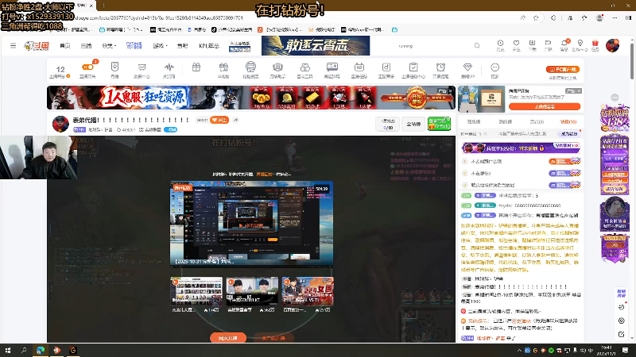Click the orange play button on center video preview
Screen dimensions: 636x357
(250, 225)
